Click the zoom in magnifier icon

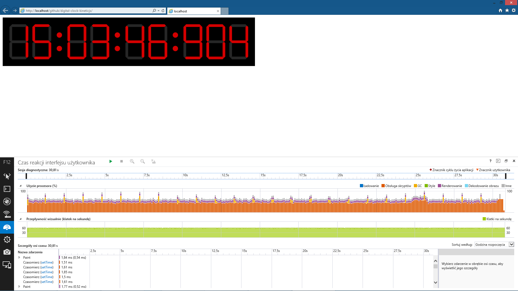pos(132,161)
